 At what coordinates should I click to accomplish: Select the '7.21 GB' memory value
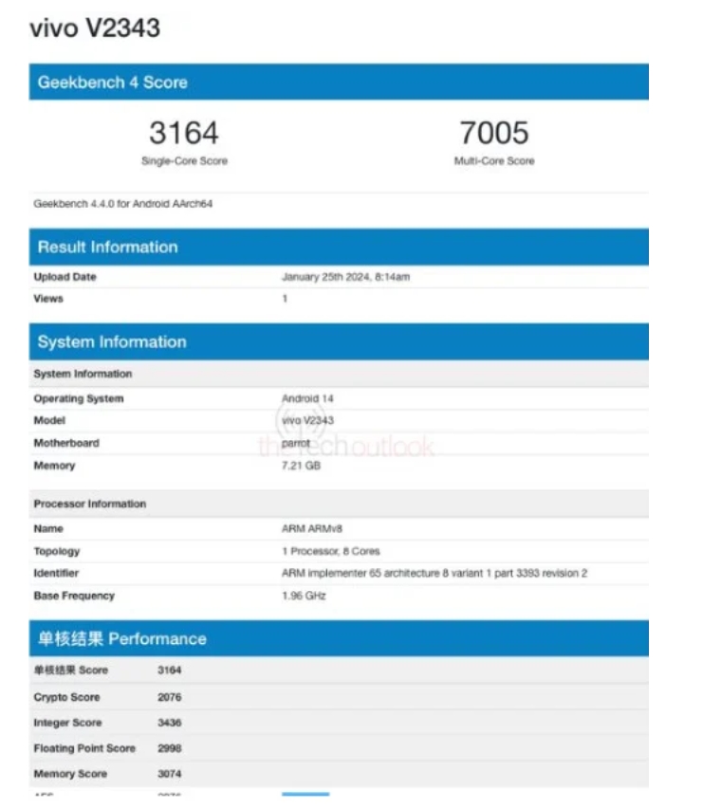pos(302,466)
